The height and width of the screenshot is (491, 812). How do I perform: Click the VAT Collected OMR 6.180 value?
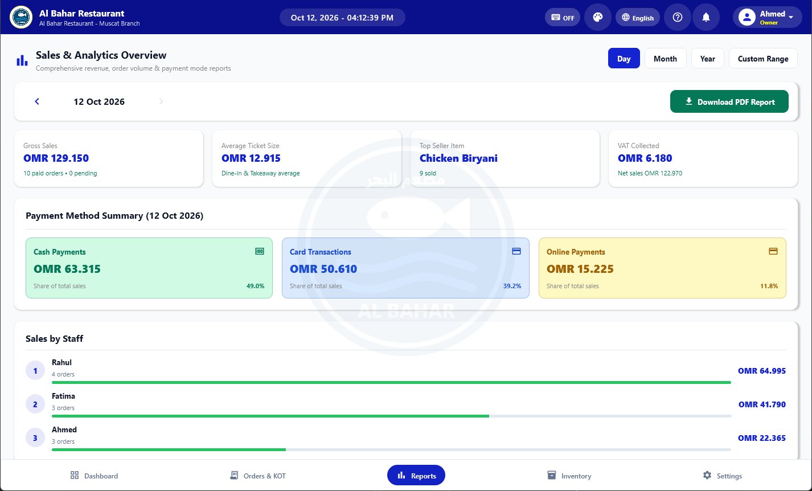[x=645, y=158]
